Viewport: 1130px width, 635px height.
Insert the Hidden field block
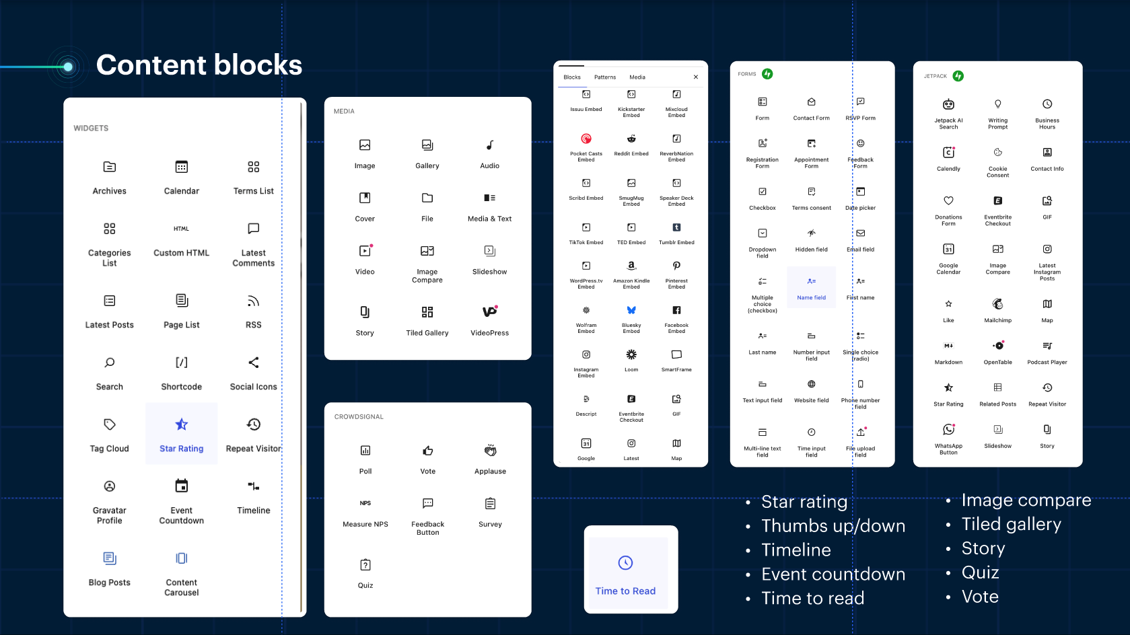click(812, 239)
